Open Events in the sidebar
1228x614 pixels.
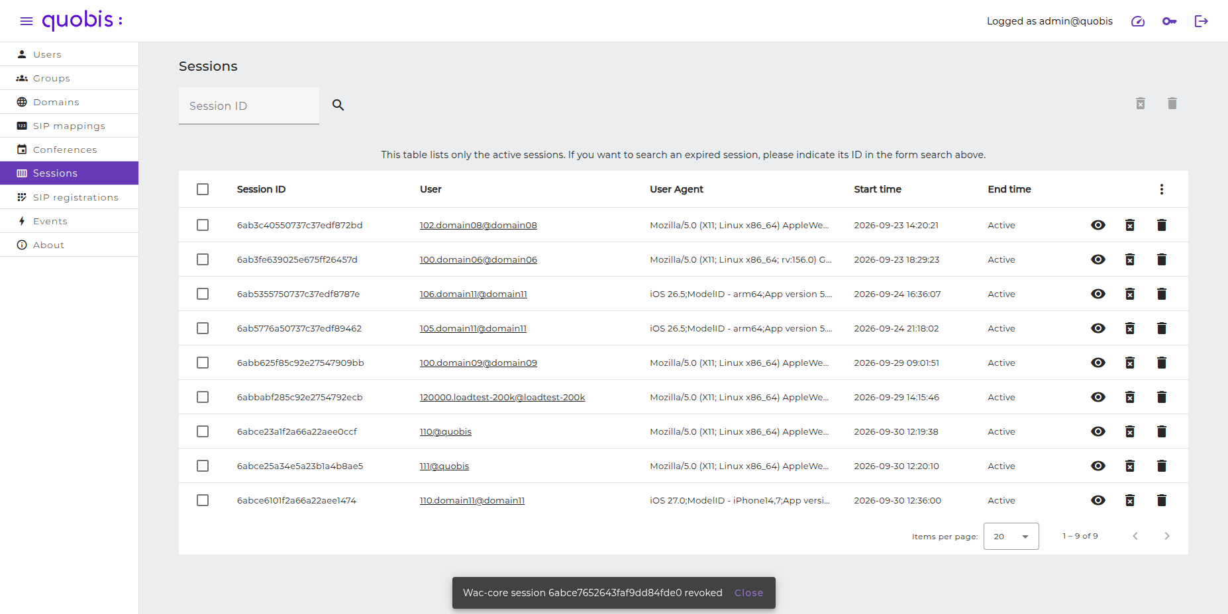pos(70,221)
